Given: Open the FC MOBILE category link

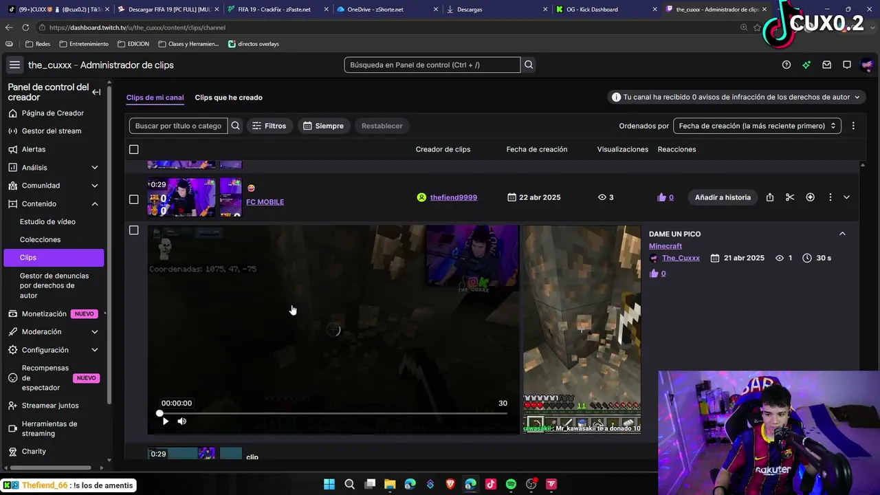Looking at the screenshot, I should pyautogui.click(x=265, y=202).
